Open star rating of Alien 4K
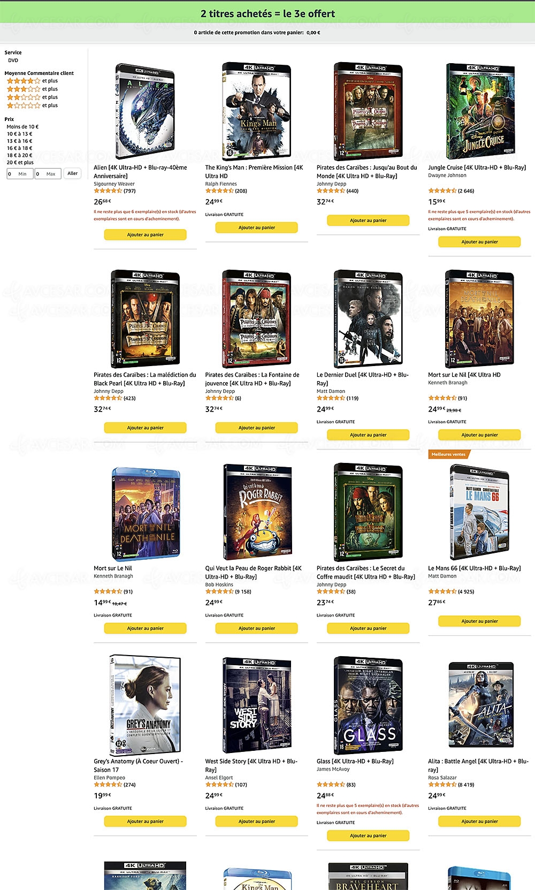535x890 pixels. tap(108, 191)
